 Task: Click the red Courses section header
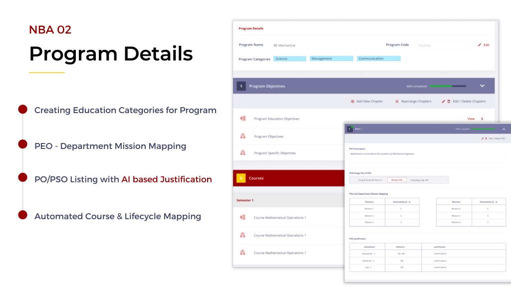point(289,178)
